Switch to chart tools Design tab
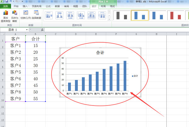This screenshot has width=189, height=127. (x=94, y=6)
